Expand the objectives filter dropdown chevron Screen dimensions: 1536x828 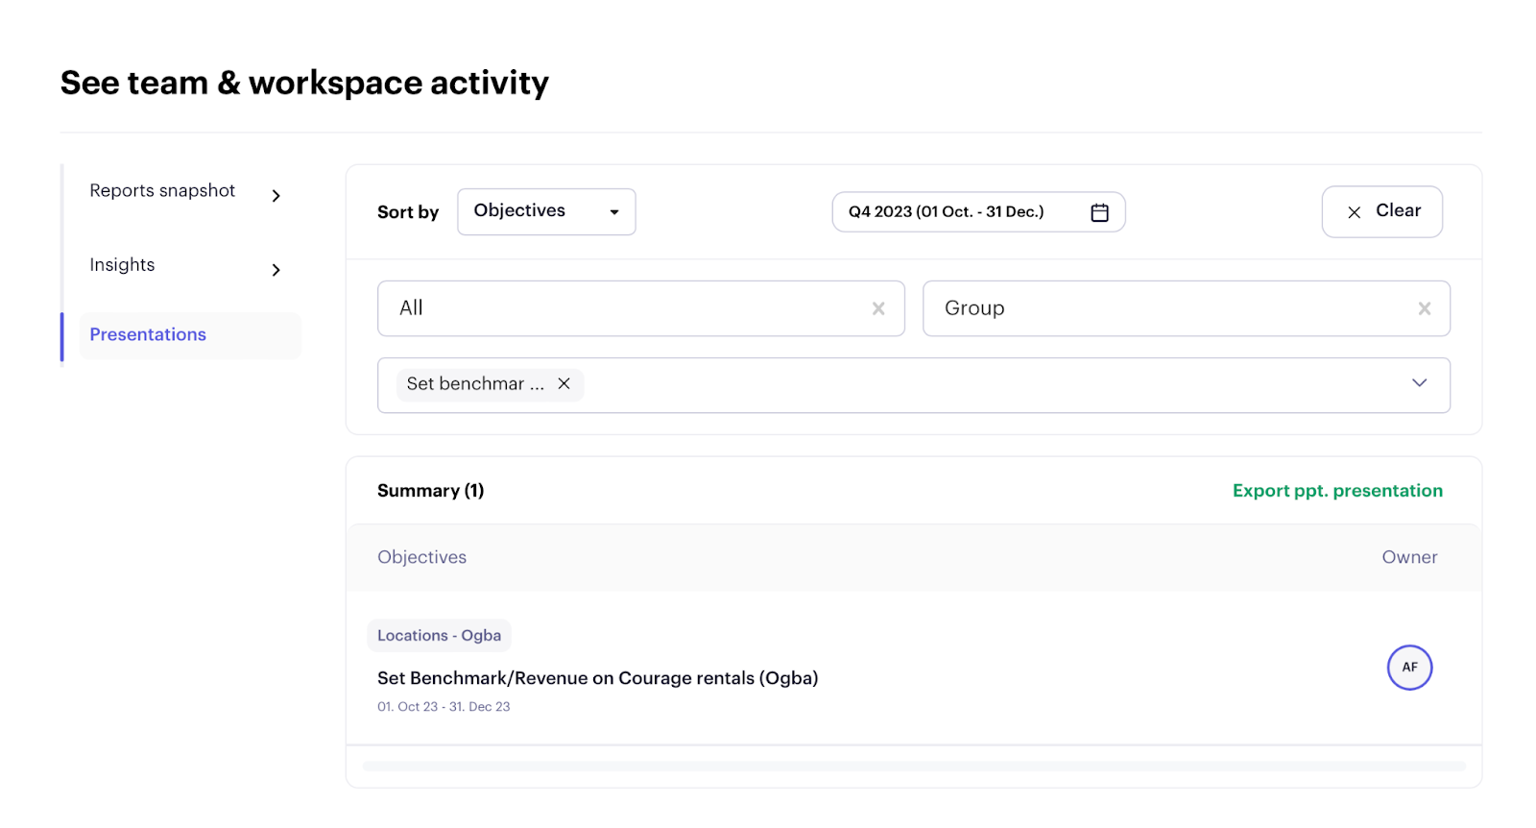(1419, 383)
